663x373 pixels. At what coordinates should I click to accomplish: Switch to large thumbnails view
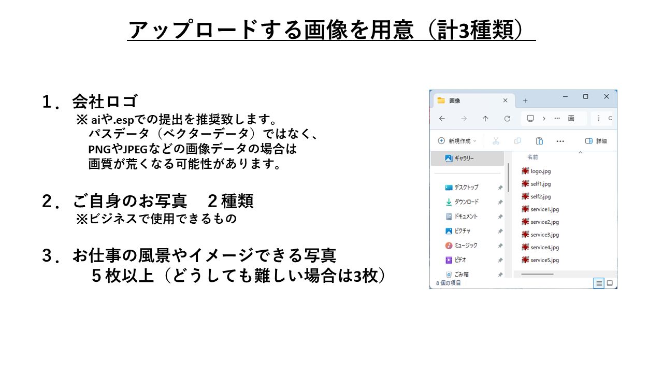(610, 283)
